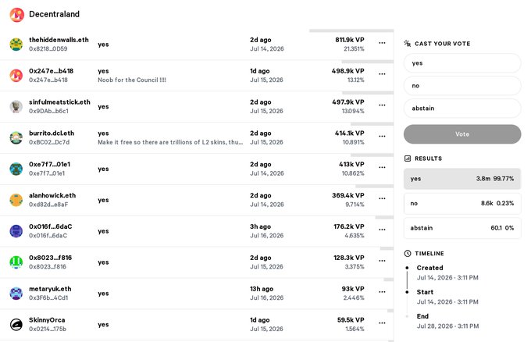
Task: Open alanhowick.eth profile name
Action: [x=52, y=196]
